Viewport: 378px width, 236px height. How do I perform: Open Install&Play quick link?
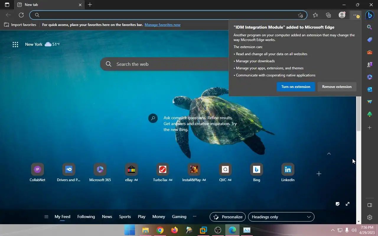[194, 173]
